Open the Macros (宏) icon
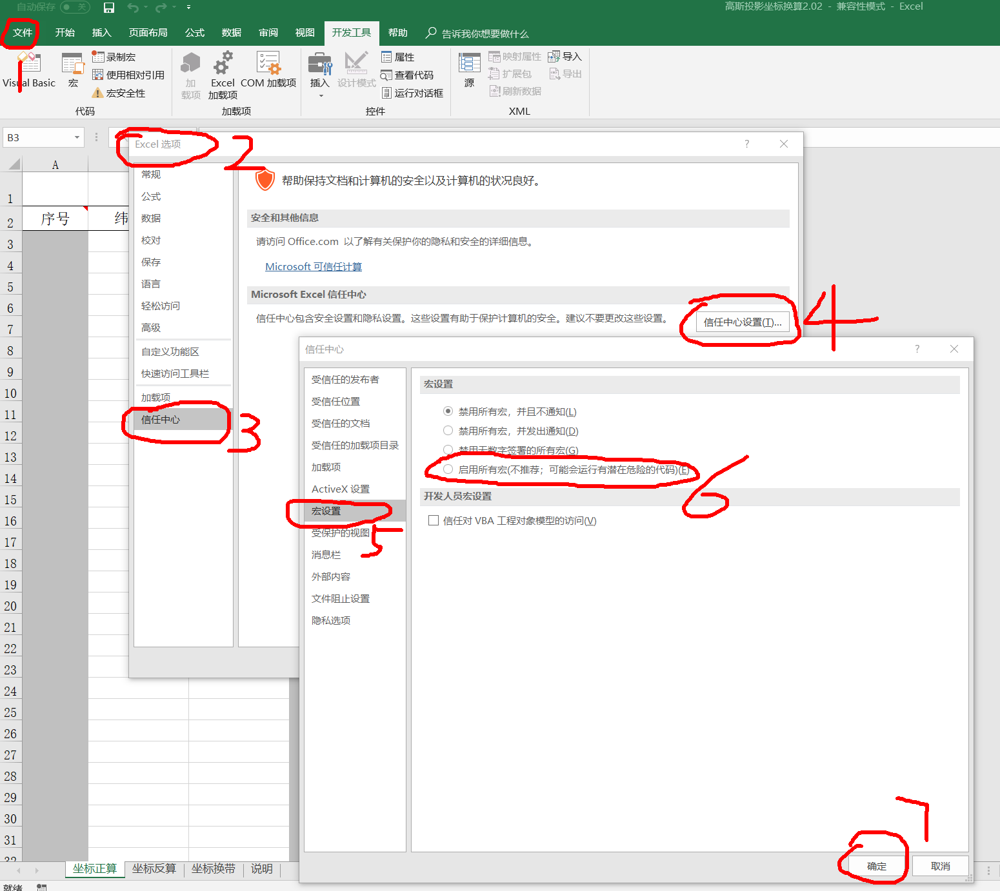This screenshot has height=891, width=1000. 72,64
